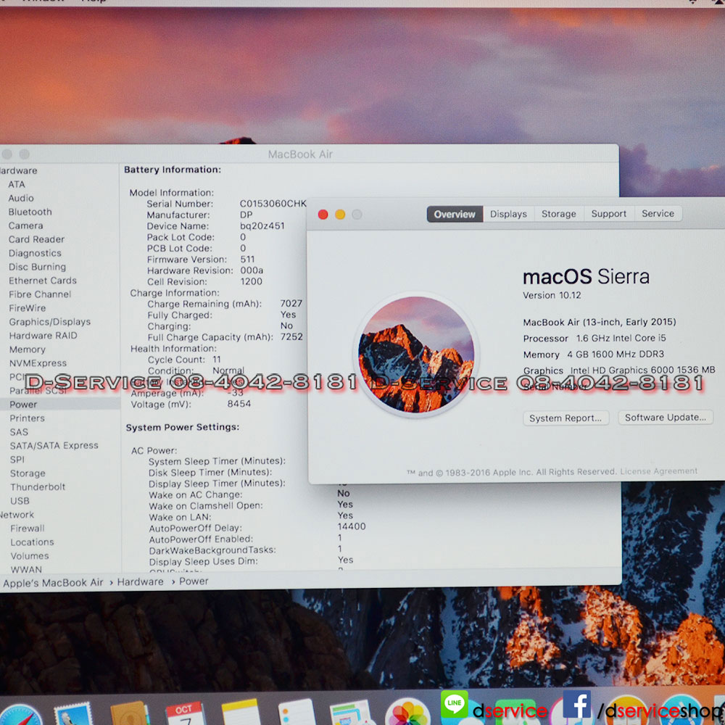725x725 pixels.
Task: Click the macOS Sierra mountain logo
Action: (x=417, y=355)
